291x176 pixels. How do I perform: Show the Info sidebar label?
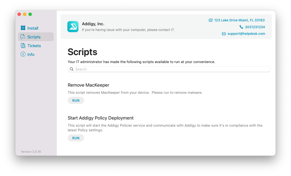click(31, 54)
